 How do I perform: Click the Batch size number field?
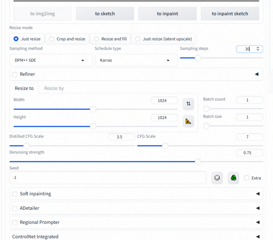click(x=249, y=117)
